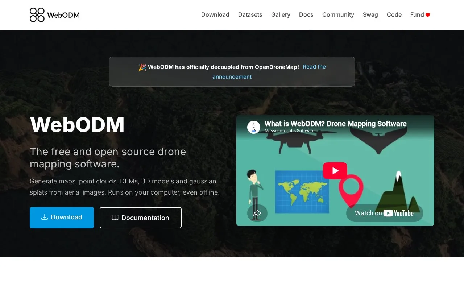Open the Code nav link
464x290 pixels.
tap(394, 15)
